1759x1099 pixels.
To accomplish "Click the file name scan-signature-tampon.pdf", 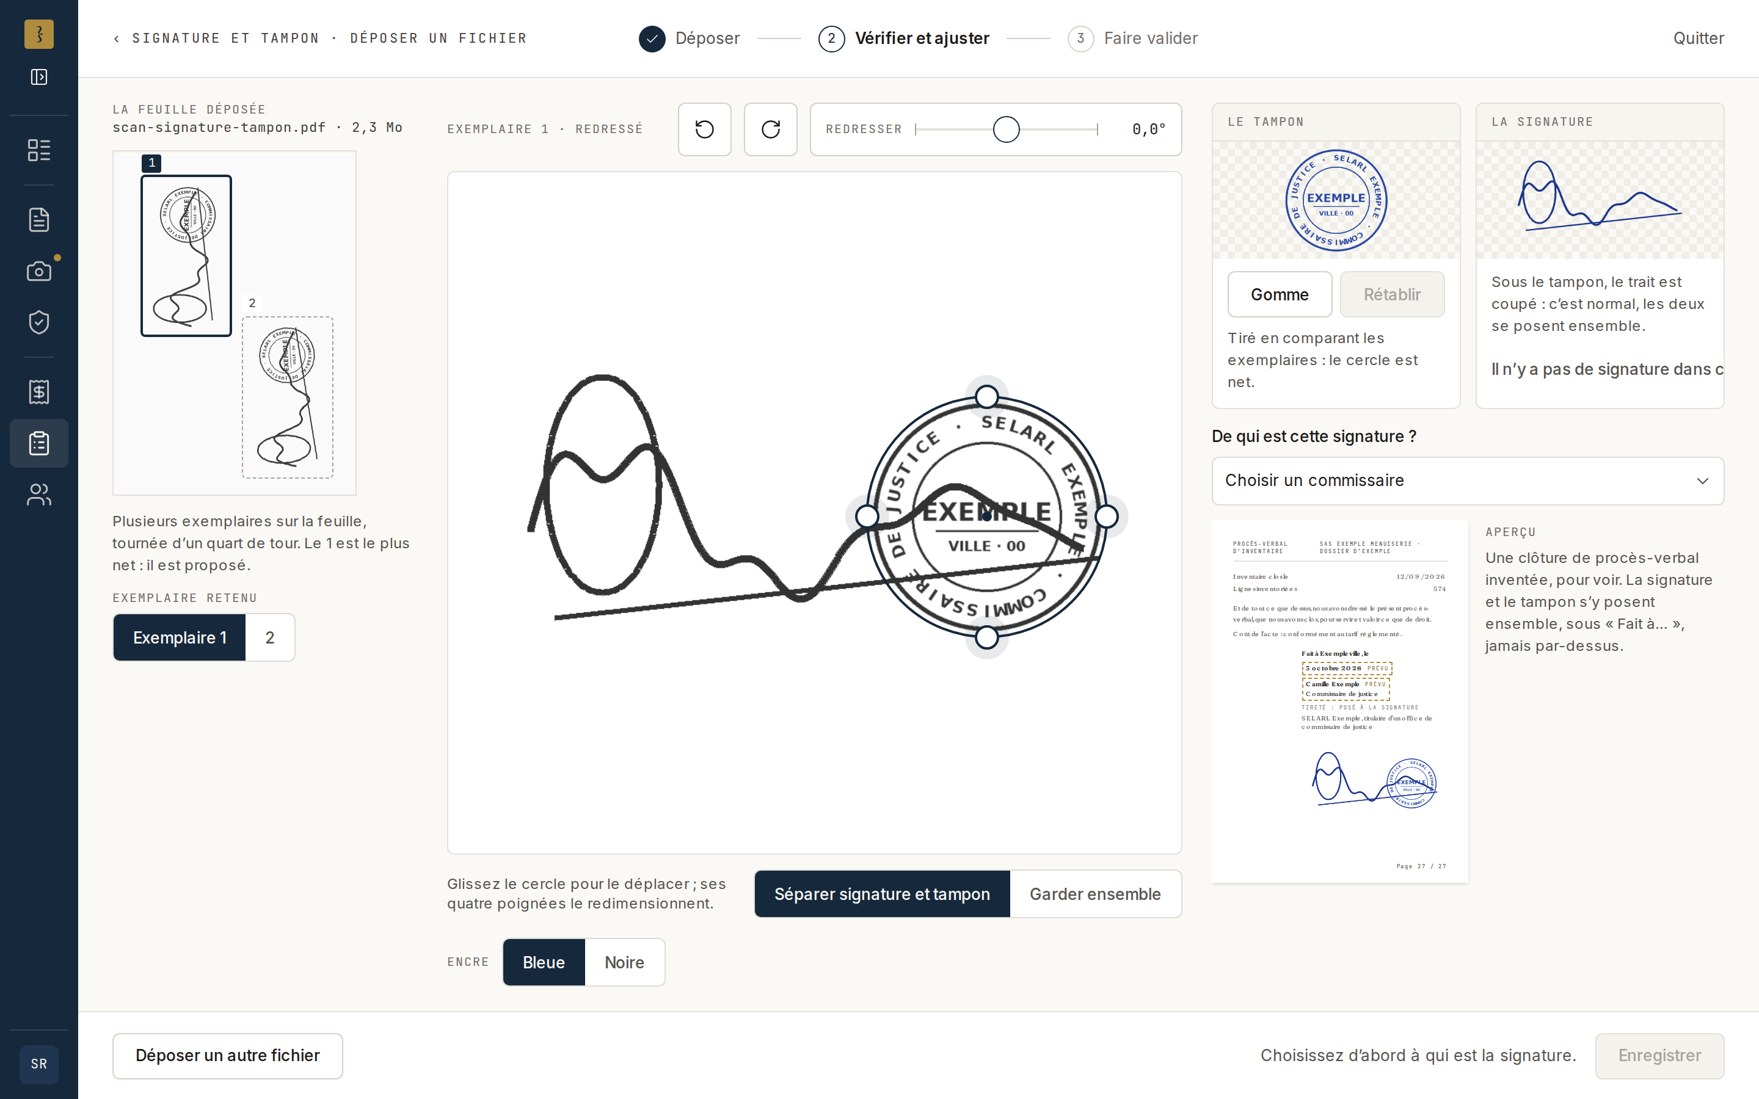I will [219, 127].
